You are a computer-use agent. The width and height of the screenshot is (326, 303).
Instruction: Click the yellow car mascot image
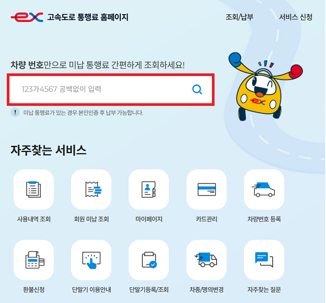265,86
